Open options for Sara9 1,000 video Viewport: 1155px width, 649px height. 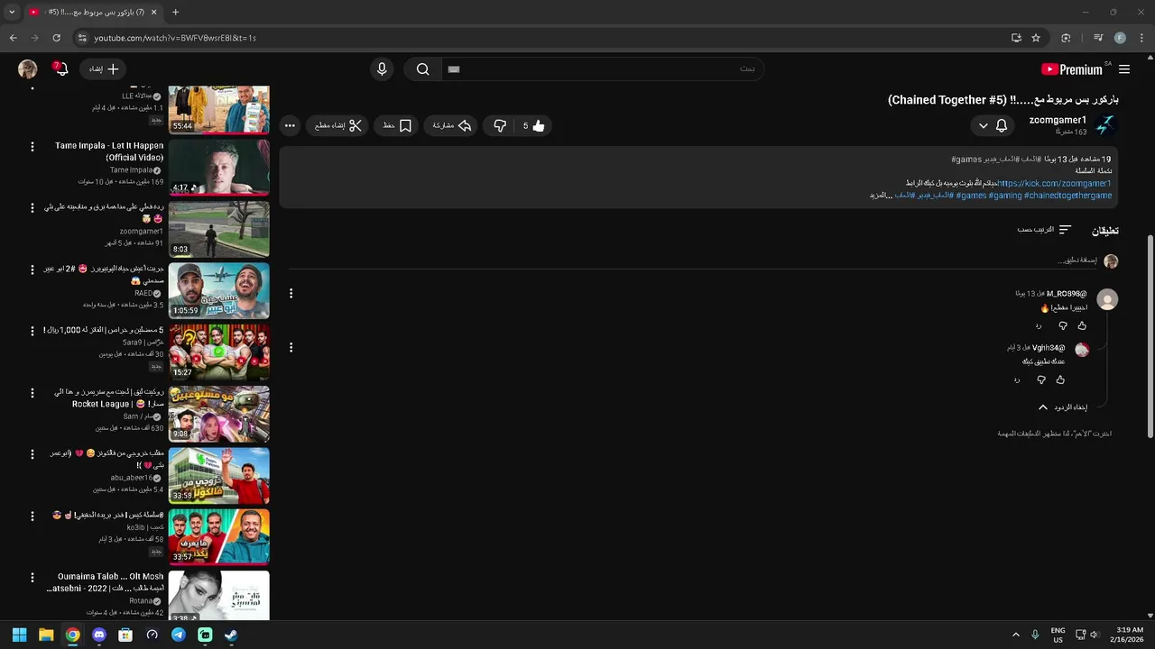(32, 331)
